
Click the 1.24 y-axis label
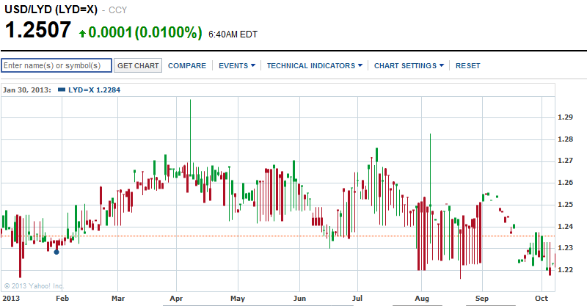point(565,227)
